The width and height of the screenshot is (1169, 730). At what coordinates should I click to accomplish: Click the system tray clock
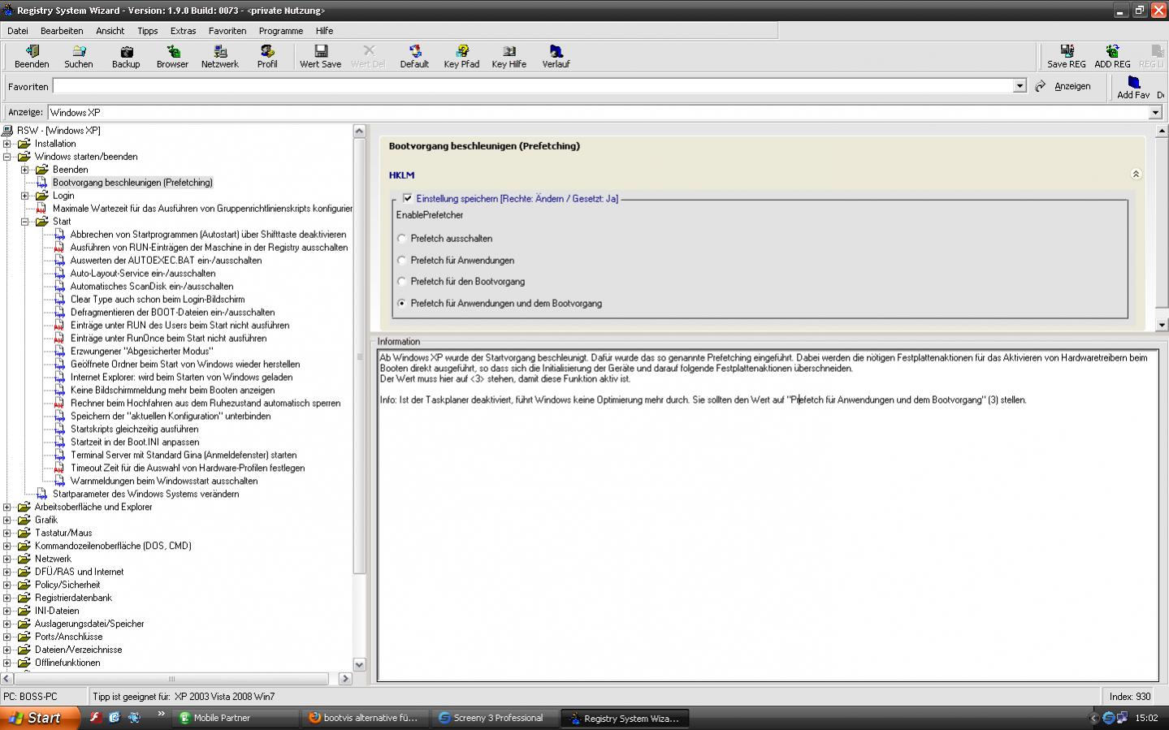click(1146, 718)
